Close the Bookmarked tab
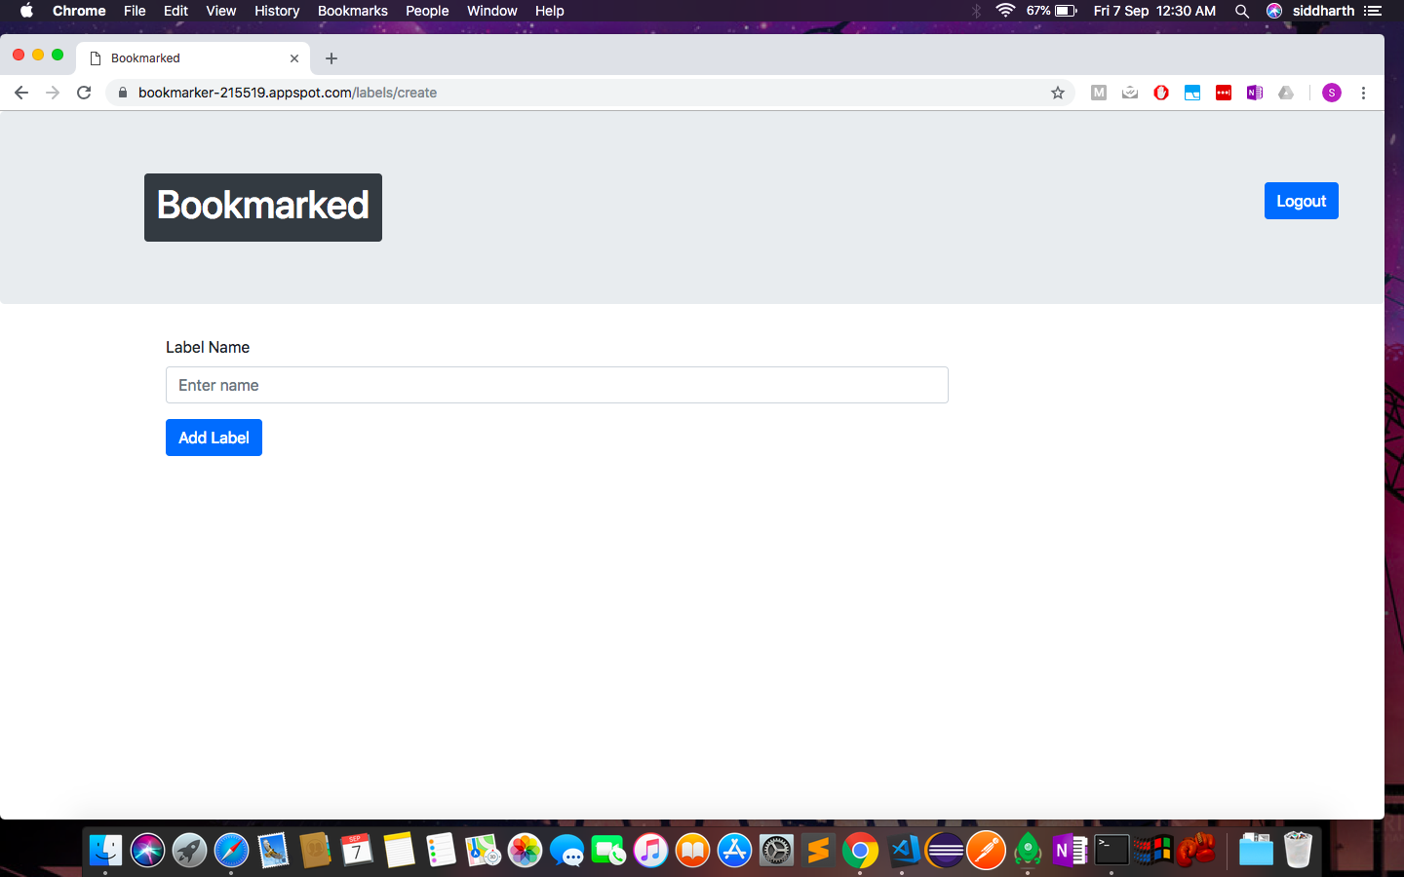The width and height of the screenshot is (1404, 877). tap(294, 58)
